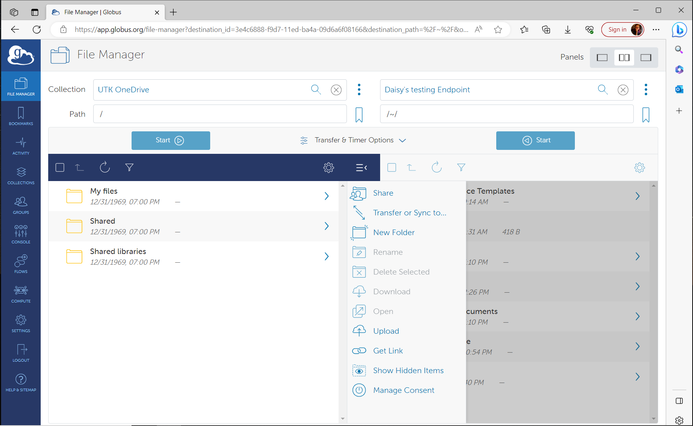Click Manage Consent link
The width and height of the screenshot is (693, 426).
pyautogui.click(x=403, y=390)
